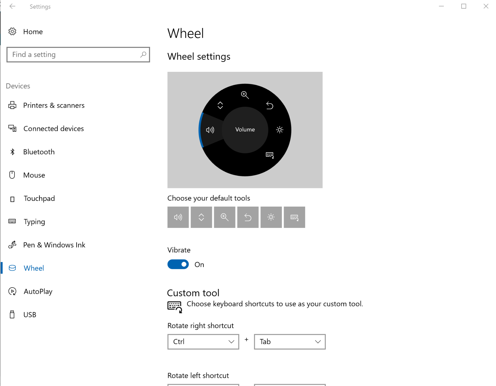Select the Wheel settings page
The width and height of the screenshot is (496, 386).
click(x=34, y=268)
